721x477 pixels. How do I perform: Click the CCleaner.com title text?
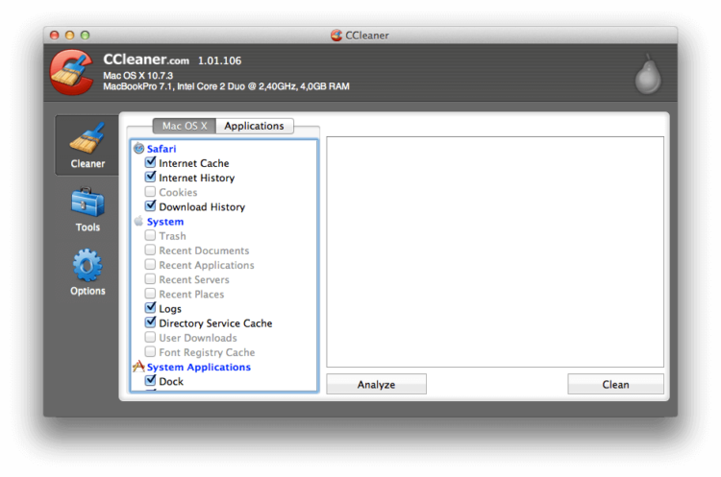[146, 60]
